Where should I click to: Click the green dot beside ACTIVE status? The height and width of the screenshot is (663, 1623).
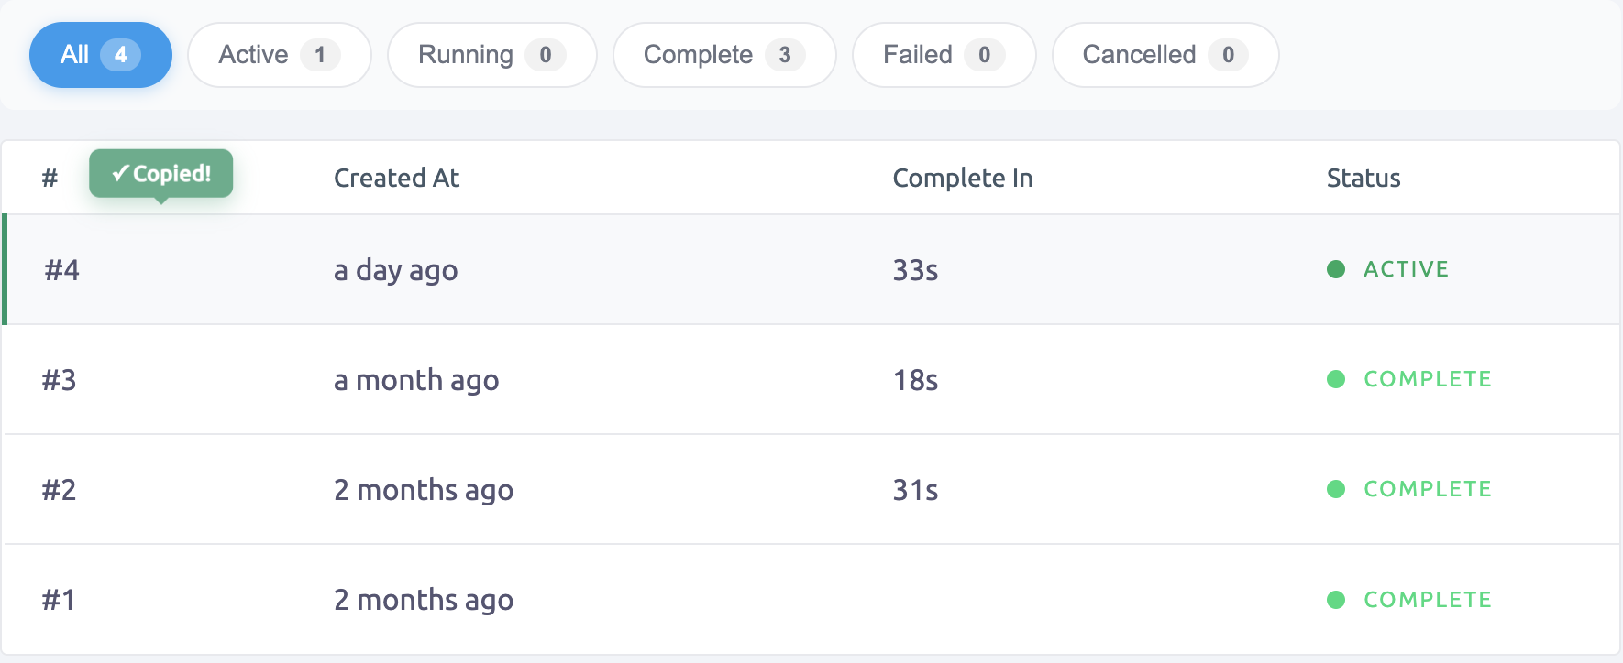pyautogui.click(x=1336, y=269)
